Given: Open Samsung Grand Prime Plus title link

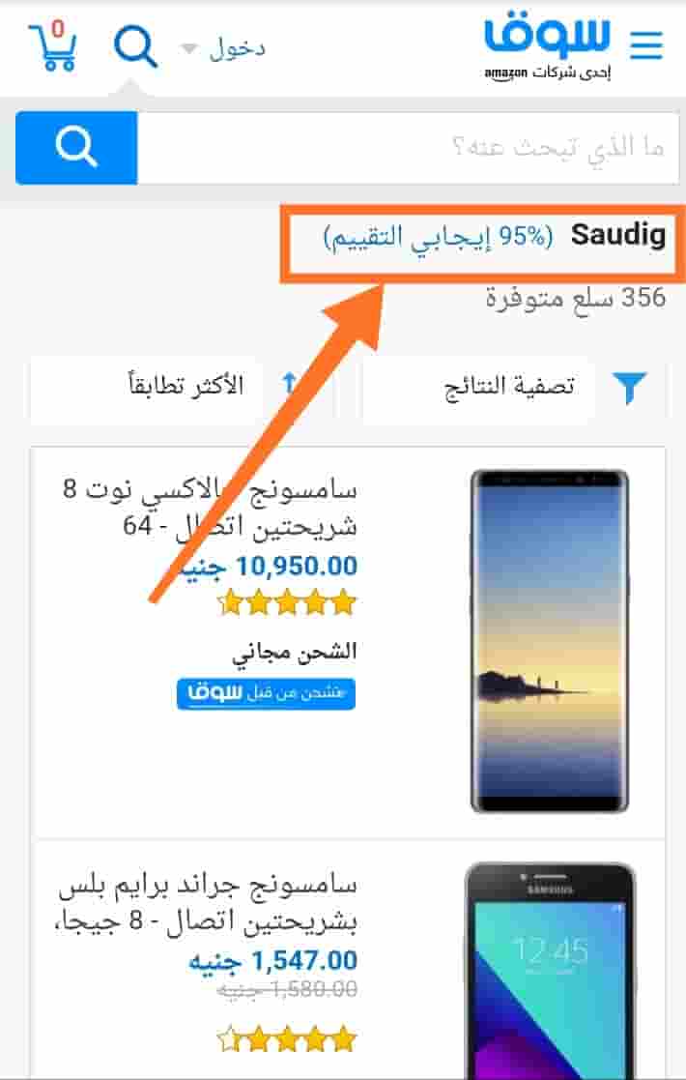Looking at the screenshot, I should [207, 902].
